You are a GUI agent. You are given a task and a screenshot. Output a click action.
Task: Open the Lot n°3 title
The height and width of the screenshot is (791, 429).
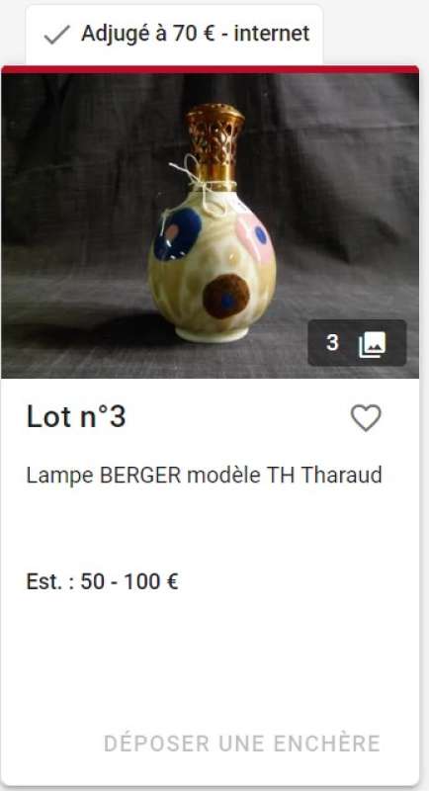pyautogui.click(x=76, y=417)
